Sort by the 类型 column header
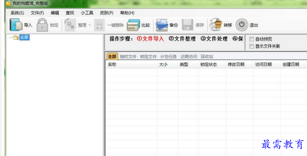Screen dimensions: 307x156 coord(188,65)
